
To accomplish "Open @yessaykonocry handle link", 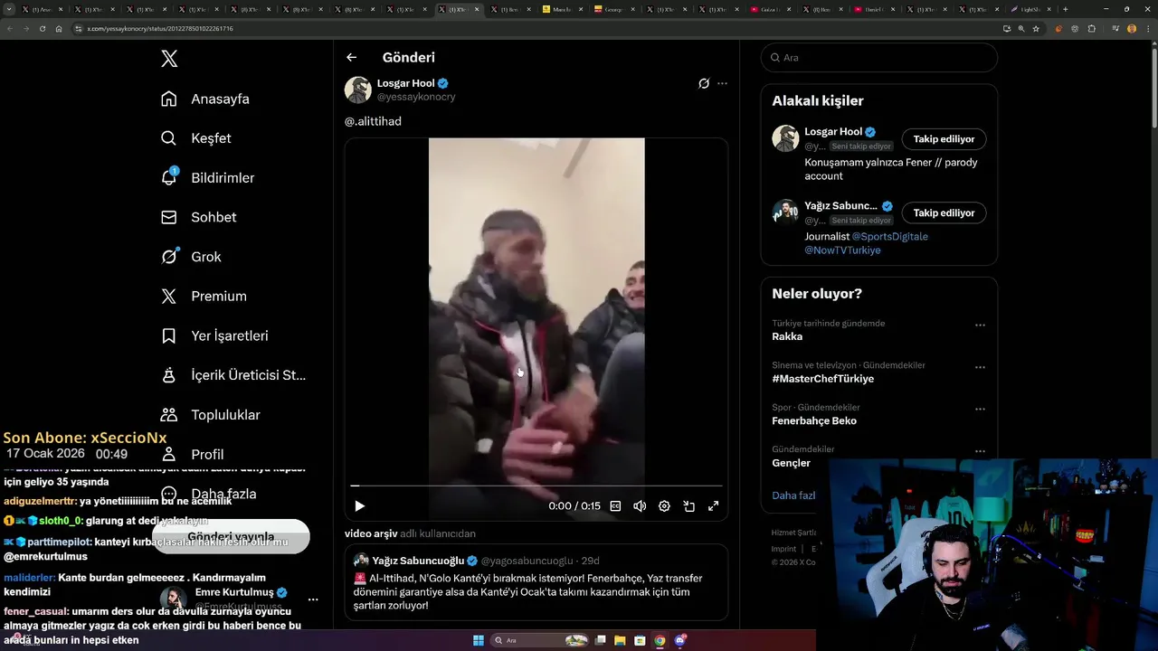I will 416,97.
